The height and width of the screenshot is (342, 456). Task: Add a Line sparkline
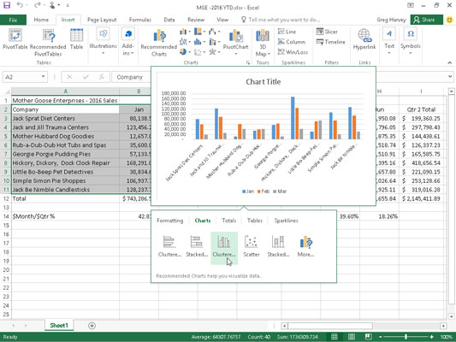click(x=287, y=32)
